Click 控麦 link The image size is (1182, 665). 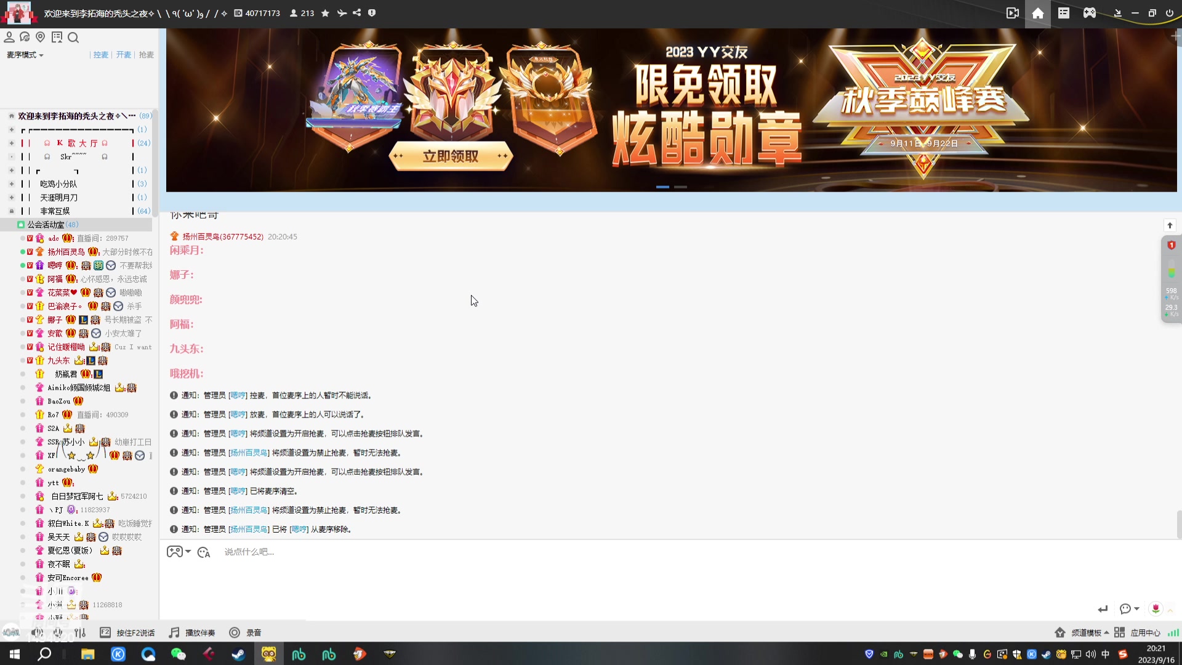point(101,55)
